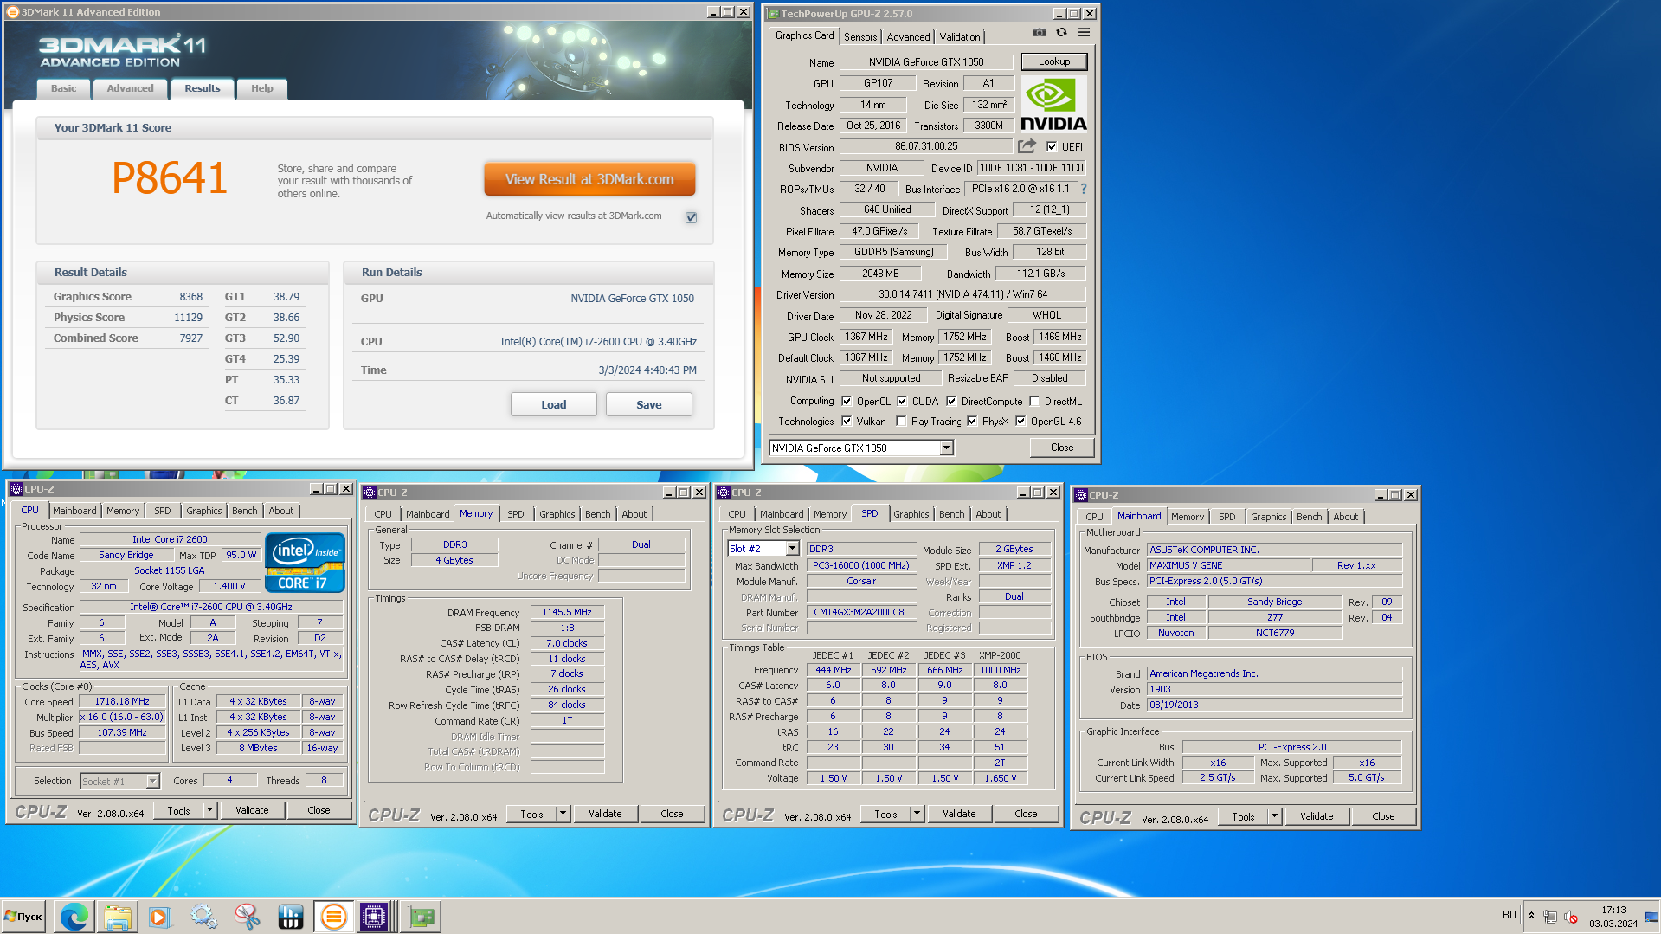1661x934 pixels.
Task: Toggle the DirectML checkbox
Action: pyautogui.click(x=1034, y=402)
